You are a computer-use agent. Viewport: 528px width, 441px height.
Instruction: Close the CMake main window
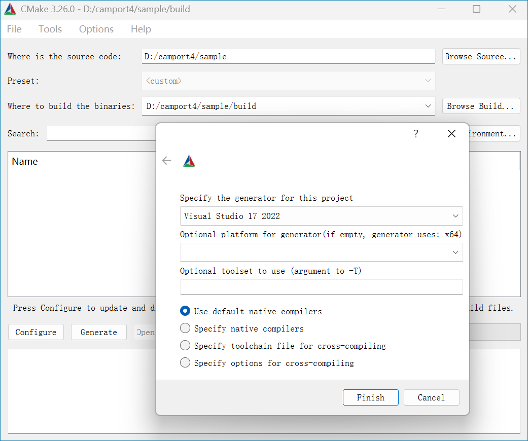click(512, 9)
